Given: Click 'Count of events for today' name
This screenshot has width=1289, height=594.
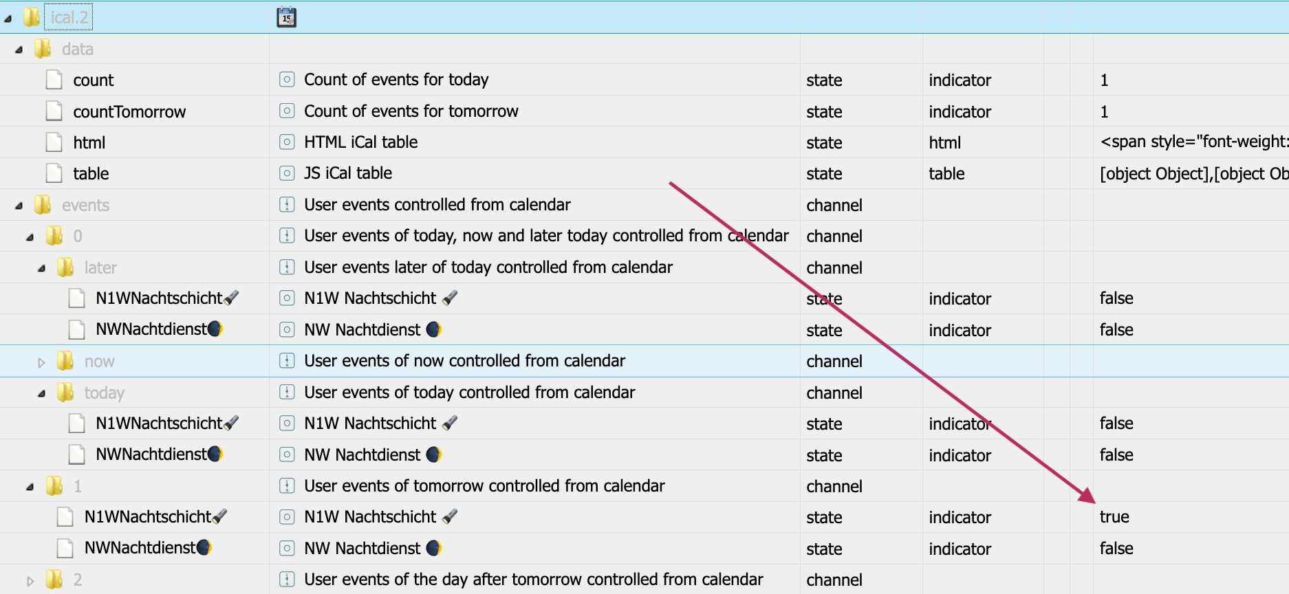Looking at the screenshot, I should click(x=396, y=80).
